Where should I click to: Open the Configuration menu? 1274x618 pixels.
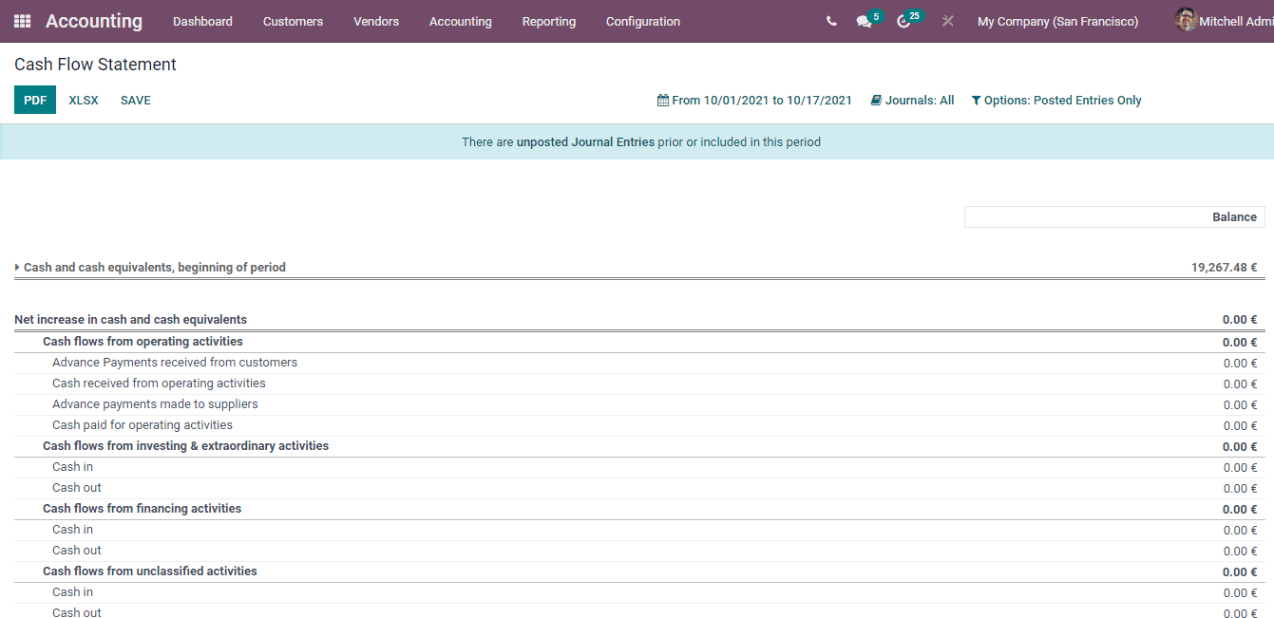click(642, 21)
